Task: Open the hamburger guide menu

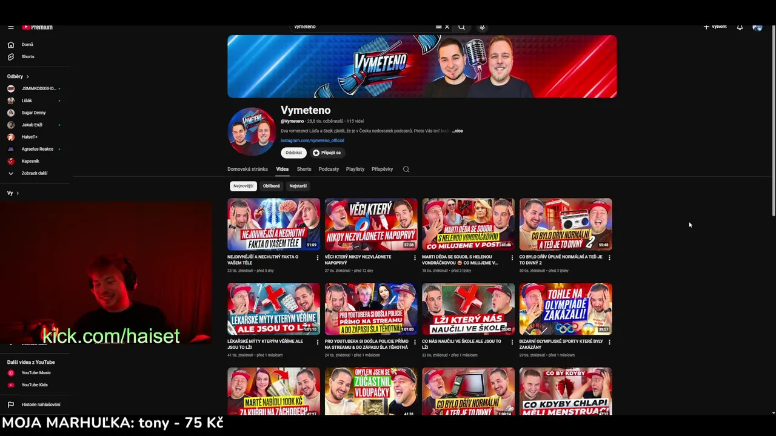Action: click(10, 27)
